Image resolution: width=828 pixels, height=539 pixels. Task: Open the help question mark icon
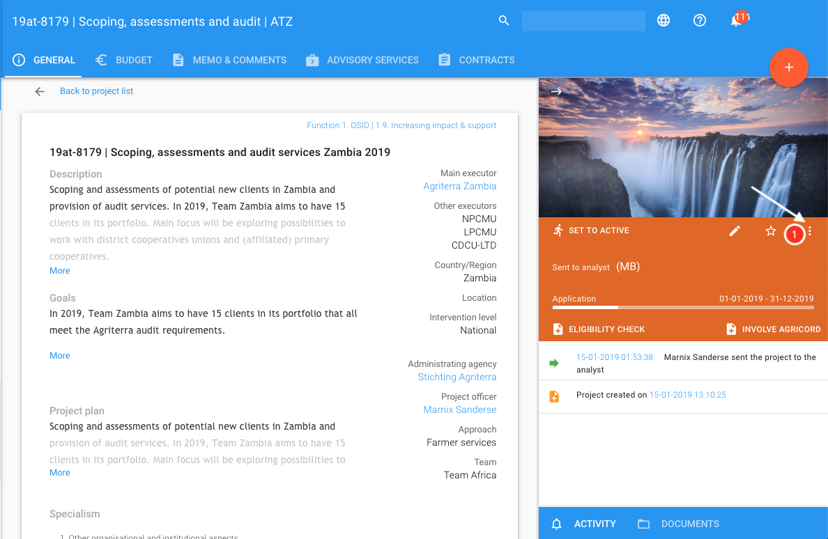(700, 21)
